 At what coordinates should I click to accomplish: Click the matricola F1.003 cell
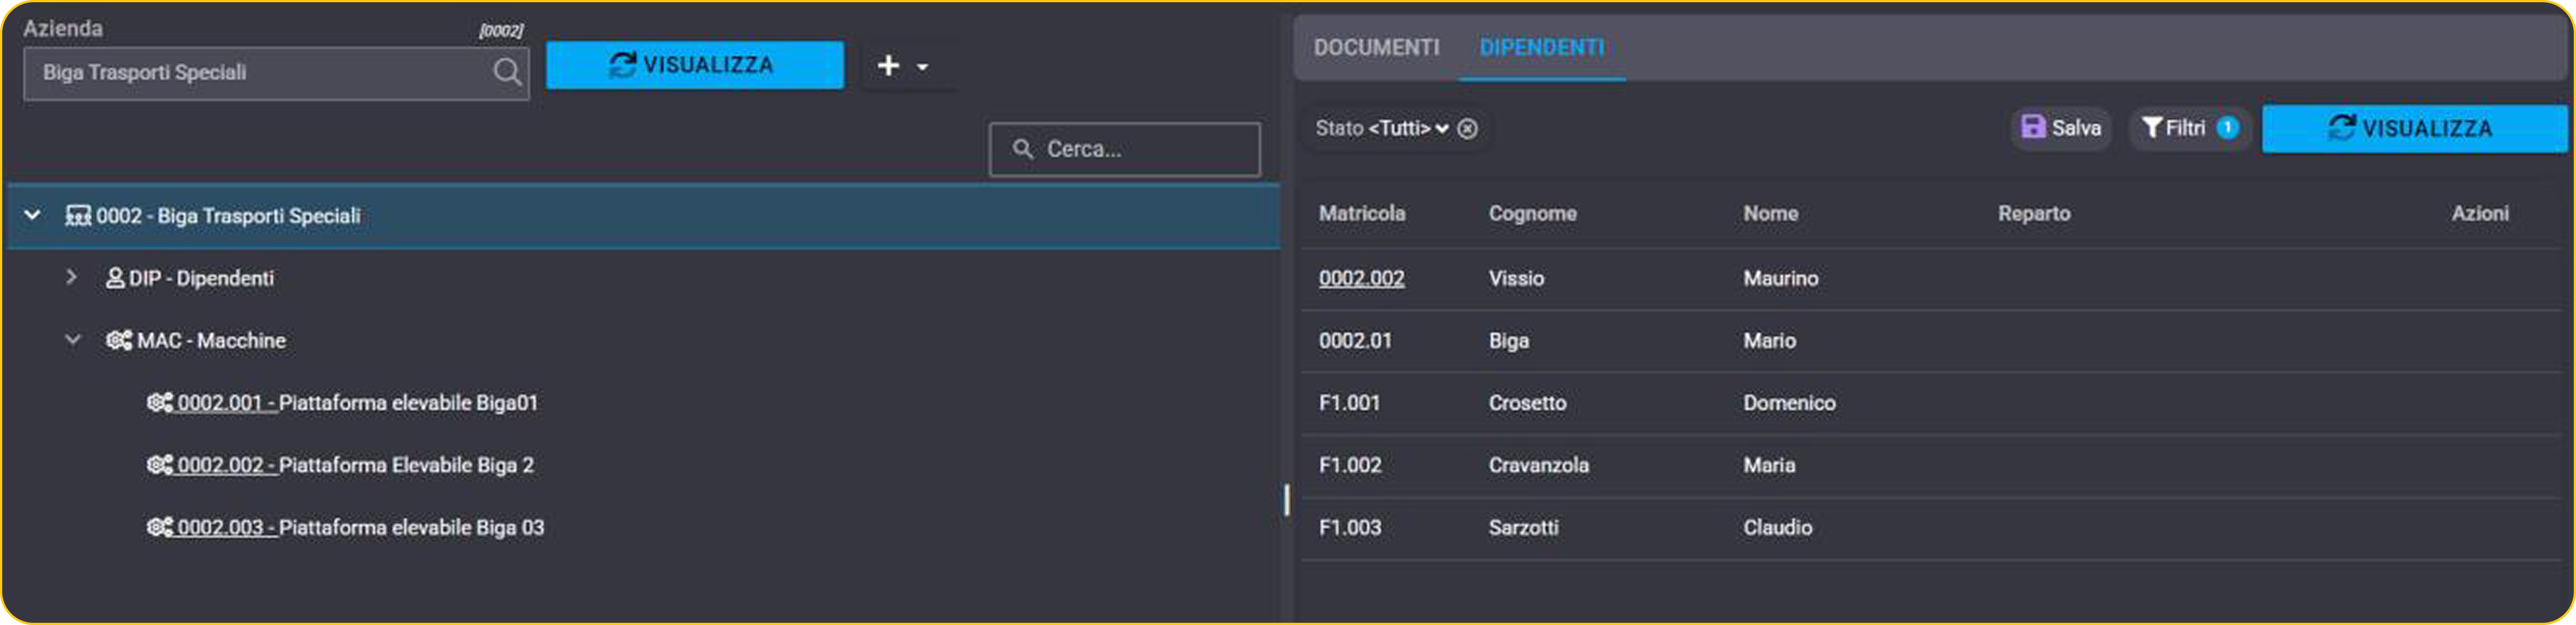pyautogui.click(x=1350, y=527)
